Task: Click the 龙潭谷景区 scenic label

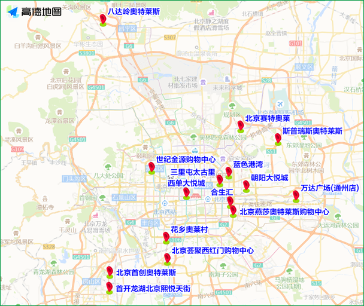Action: click(x=60, y=121)
